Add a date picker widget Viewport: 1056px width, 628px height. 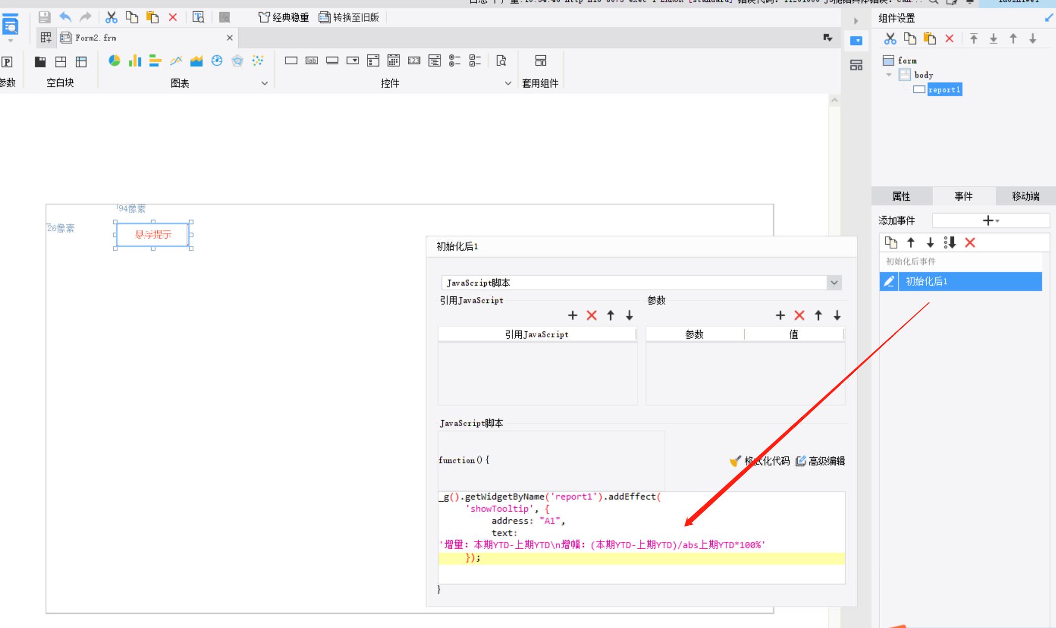(393, 61)
